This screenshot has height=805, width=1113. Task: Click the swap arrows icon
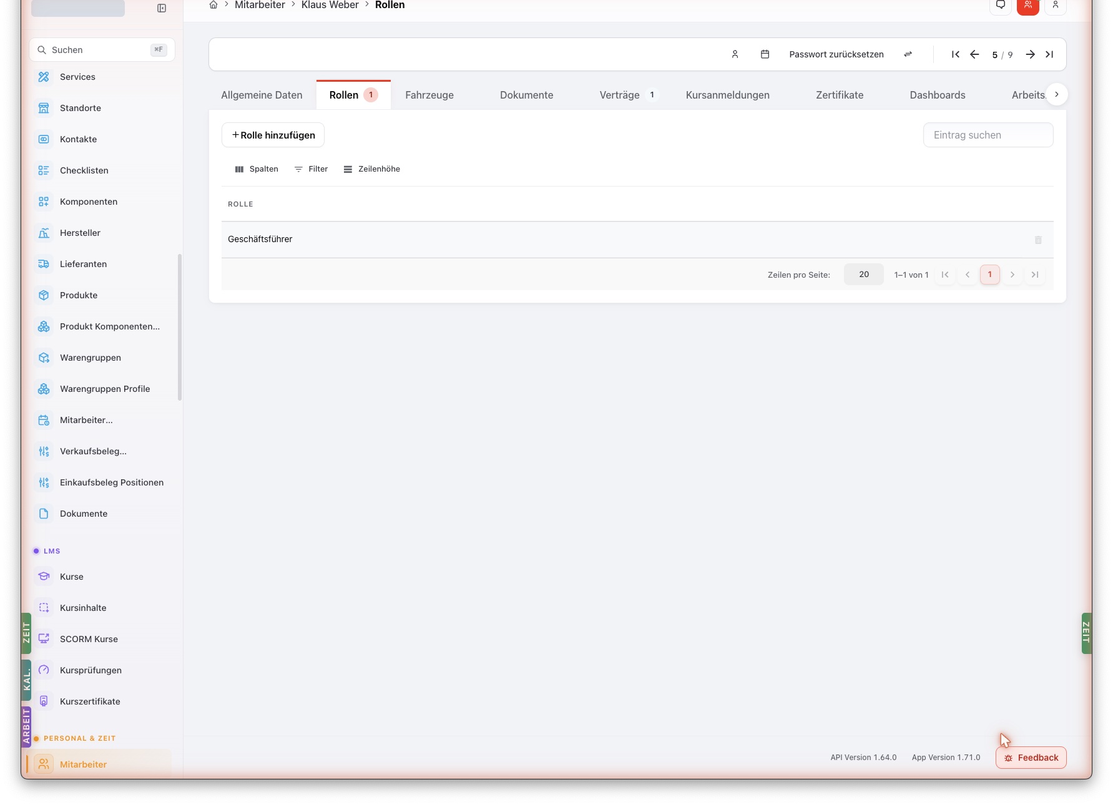coord(908,54)
